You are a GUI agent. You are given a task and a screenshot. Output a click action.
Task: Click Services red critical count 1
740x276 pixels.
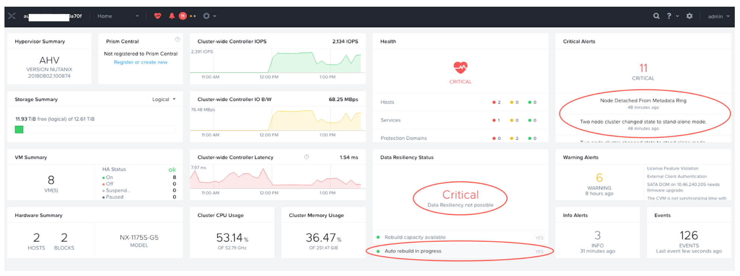[496, 120]
